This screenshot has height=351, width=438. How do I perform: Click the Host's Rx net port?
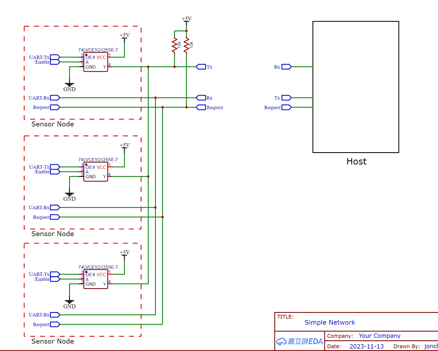(286, 67)
